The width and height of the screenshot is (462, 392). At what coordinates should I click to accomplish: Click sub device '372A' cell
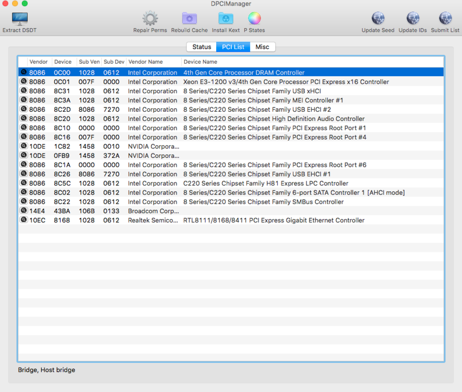pos(111,156)
